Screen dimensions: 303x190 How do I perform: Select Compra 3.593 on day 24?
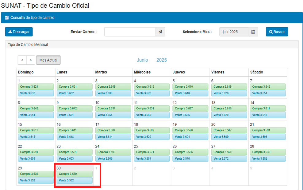tap(113, 152)
